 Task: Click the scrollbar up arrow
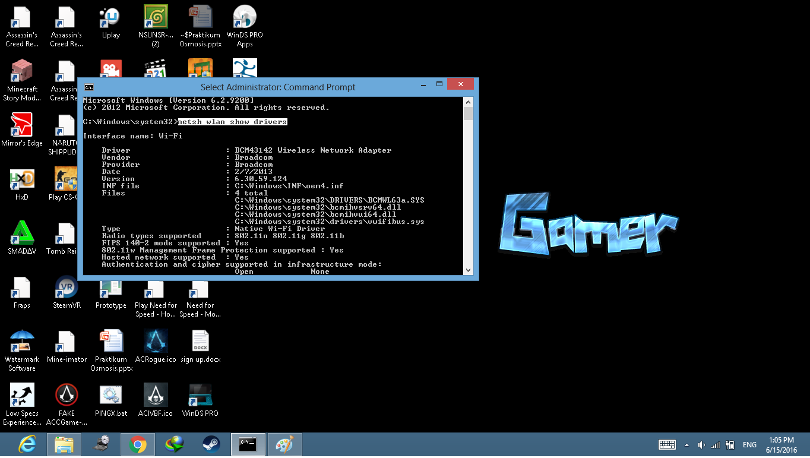[469, 101]
